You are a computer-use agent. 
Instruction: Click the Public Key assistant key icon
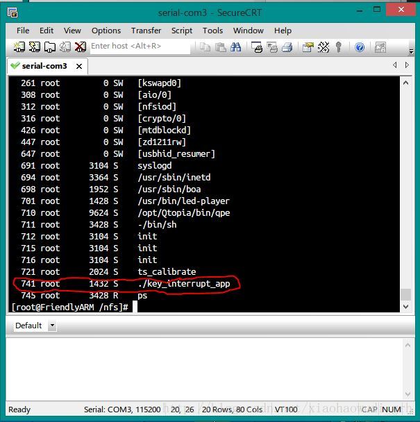[x=339, y=47]
